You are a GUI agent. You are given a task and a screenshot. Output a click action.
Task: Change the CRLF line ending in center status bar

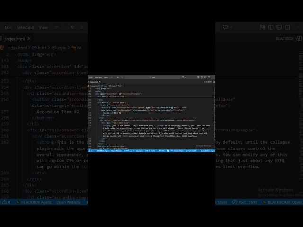click(153, 151)
